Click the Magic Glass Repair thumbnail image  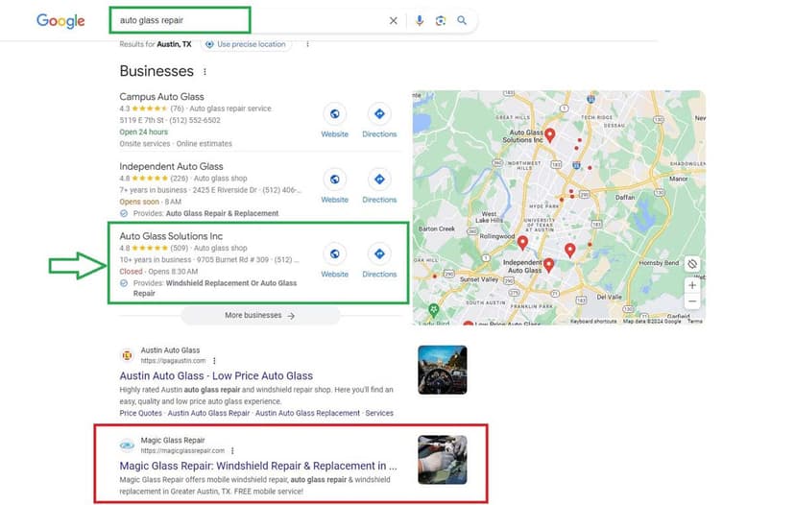tap(442, 459)
